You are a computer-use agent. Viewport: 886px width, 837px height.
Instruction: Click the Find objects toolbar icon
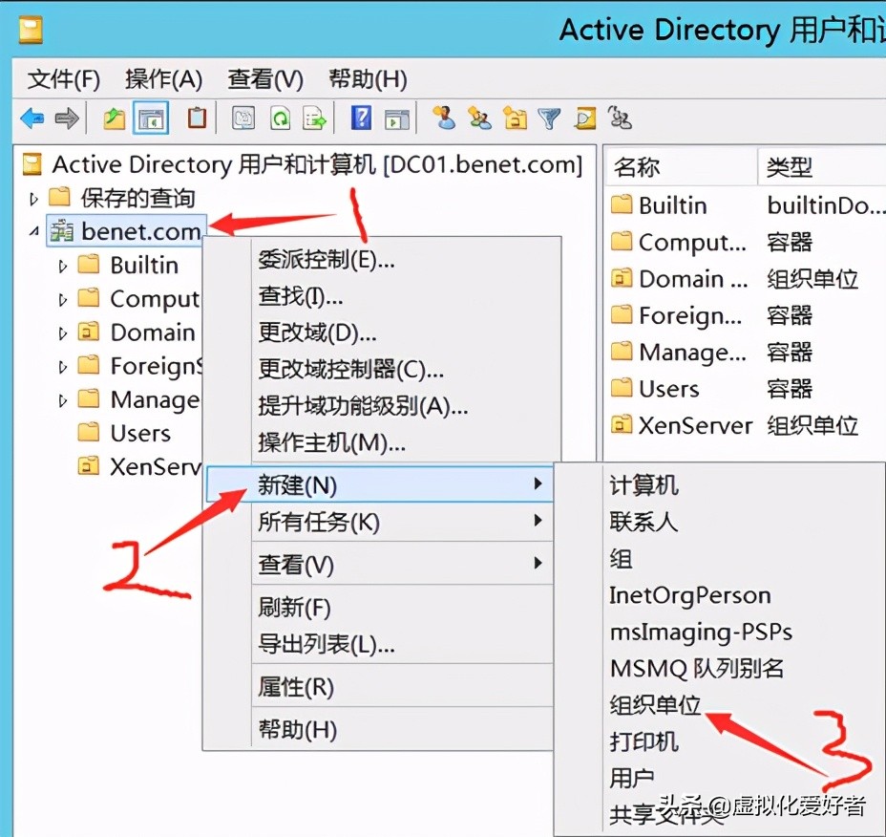coord(585,118)
